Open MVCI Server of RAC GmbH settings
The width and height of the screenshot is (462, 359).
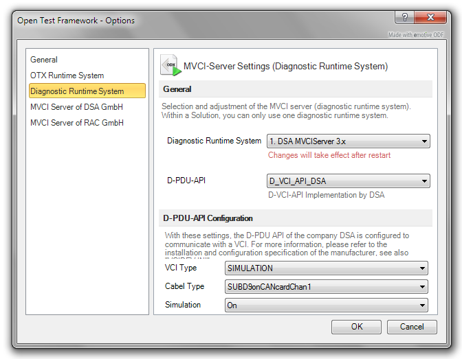76,122
